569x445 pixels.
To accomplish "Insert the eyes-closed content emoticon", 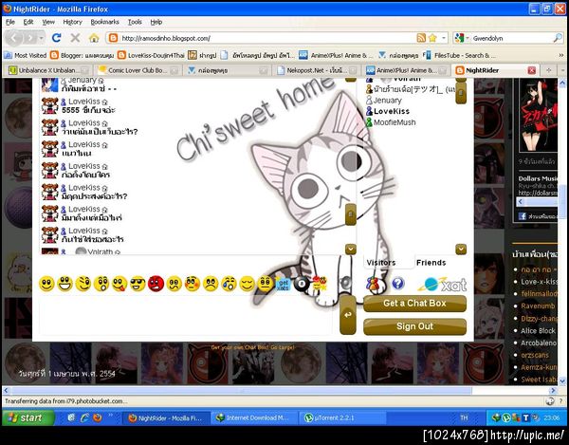I will point(248,284).
